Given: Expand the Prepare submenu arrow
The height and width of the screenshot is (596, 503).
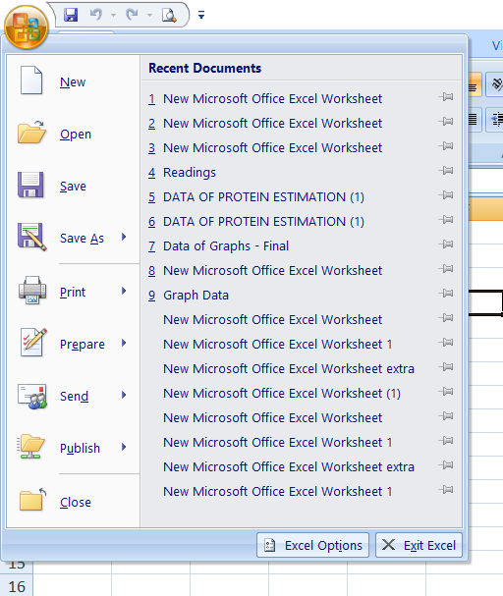Looking at the screenshot, I should (x=124, y=344).
